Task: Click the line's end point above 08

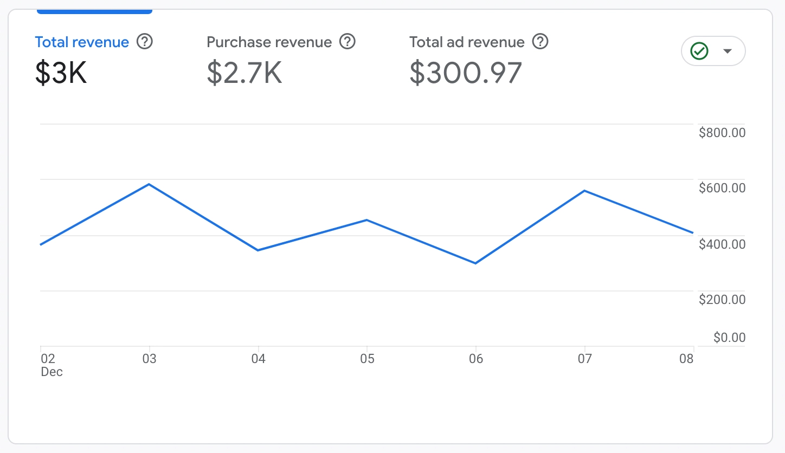Action: pyautogui.click(x=693, y=233)
